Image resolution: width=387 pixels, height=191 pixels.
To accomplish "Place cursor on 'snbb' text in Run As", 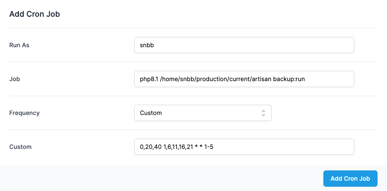I will (147, 45).
